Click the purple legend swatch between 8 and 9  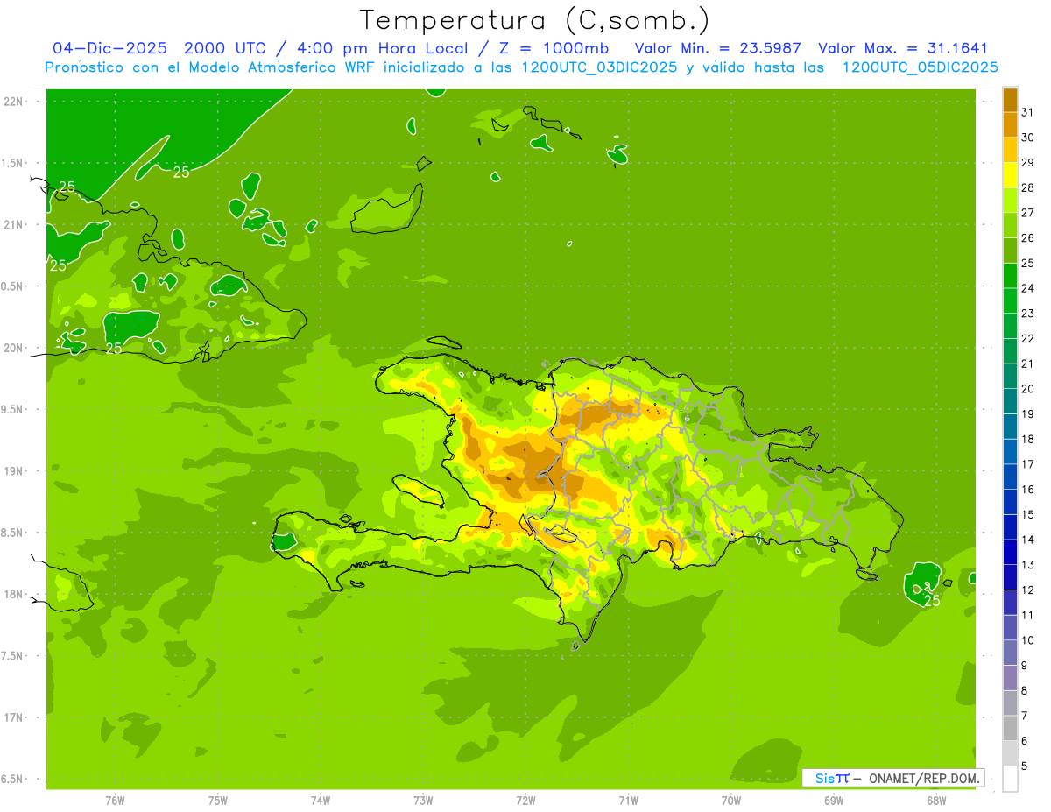coord(1010,678)
